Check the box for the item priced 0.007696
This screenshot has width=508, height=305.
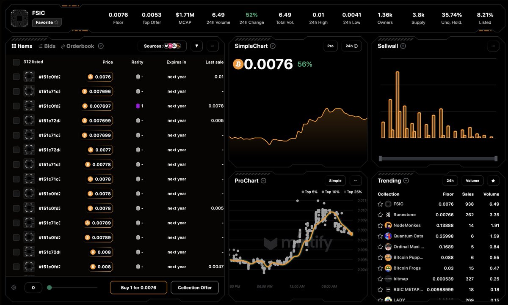click(16, 91)
